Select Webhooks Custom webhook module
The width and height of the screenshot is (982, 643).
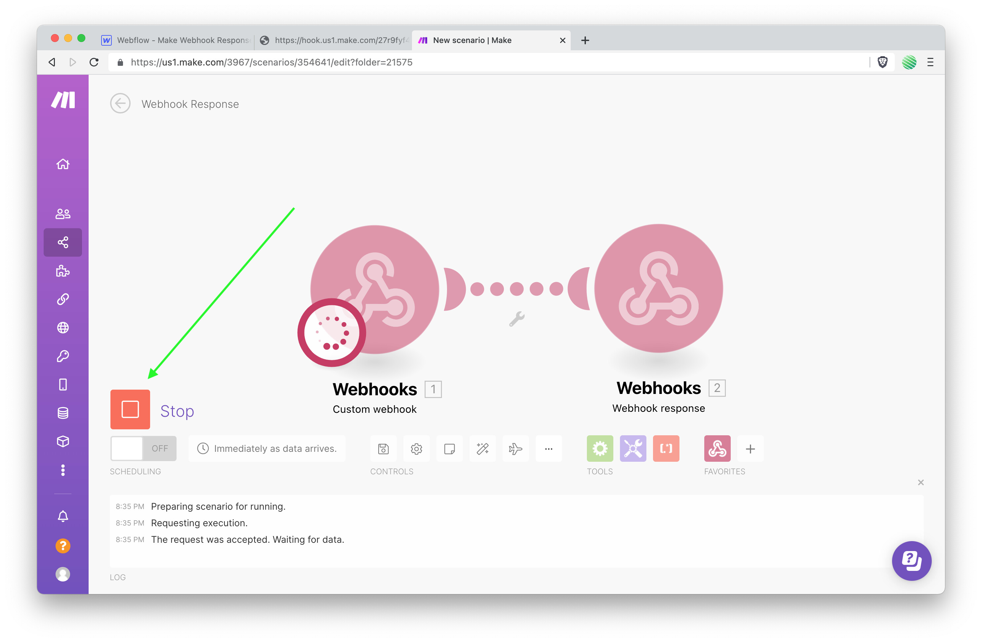pos(375,289)
